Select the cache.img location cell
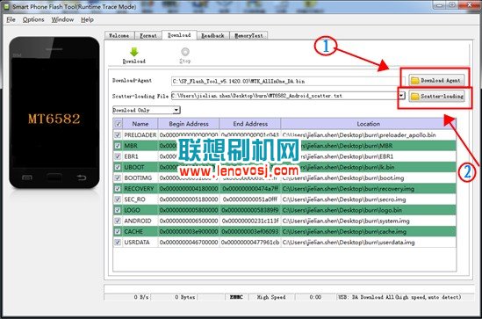 pyautogui.click(x=368, y=231)
